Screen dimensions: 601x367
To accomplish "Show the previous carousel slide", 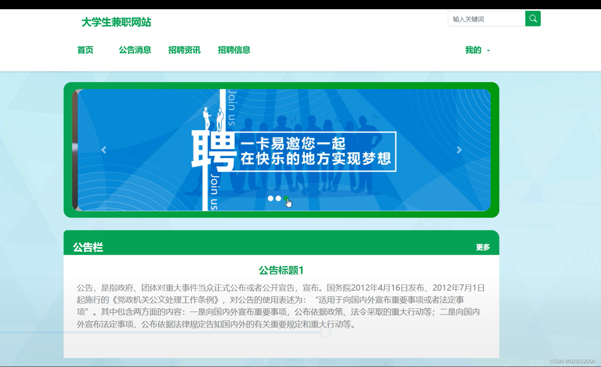I will tap(104, 150).
